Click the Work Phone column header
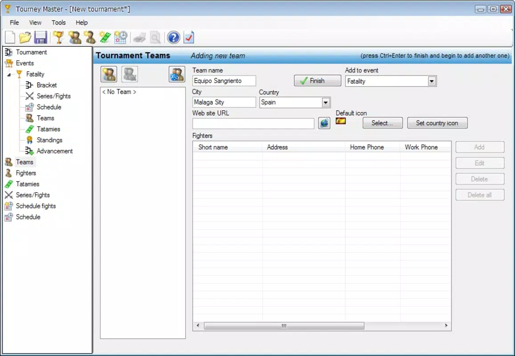515x356 pixels. click(426, 147)
